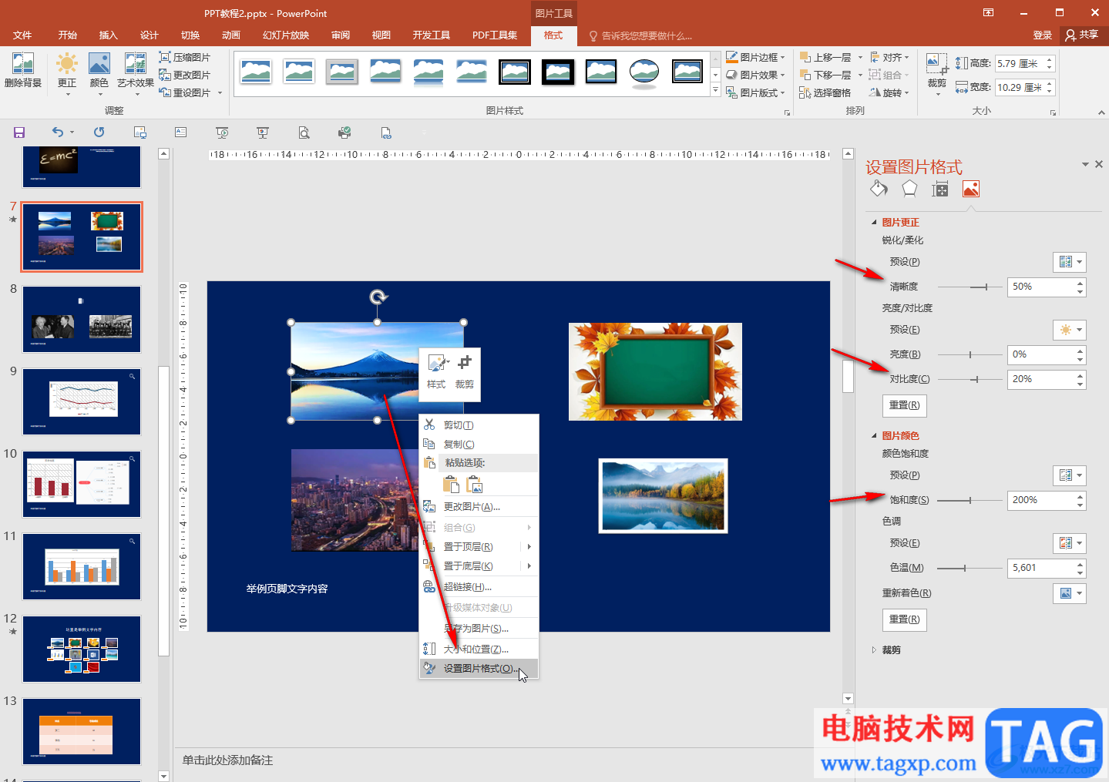Image resolution: width=1109 pixels, height=782 pixels.
Task: Select the oval picture style thumbnail
Action: (644, 72)
